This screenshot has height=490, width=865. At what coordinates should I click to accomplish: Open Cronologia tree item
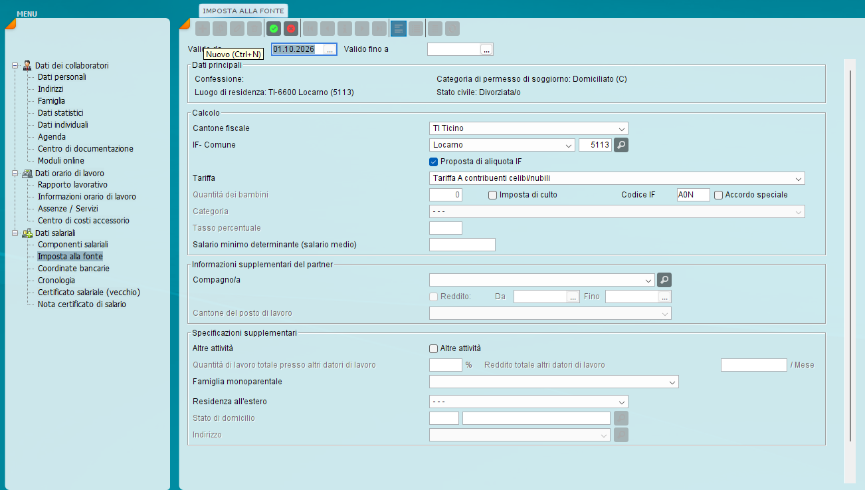(56, 281)
